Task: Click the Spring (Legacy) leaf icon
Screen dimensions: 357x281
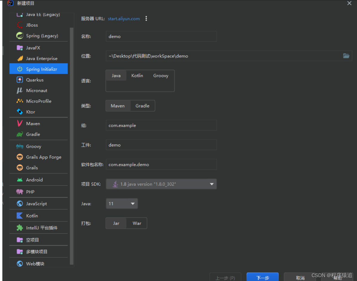Action: [20, 36]
